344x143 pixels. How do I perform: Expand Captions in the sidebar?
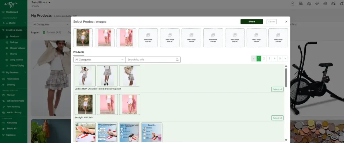pos(13,135)
